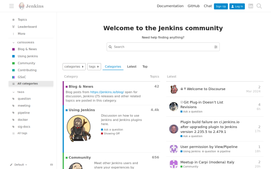
Task: Click the Using Jenkins category logo image
Action: (79, 128)
